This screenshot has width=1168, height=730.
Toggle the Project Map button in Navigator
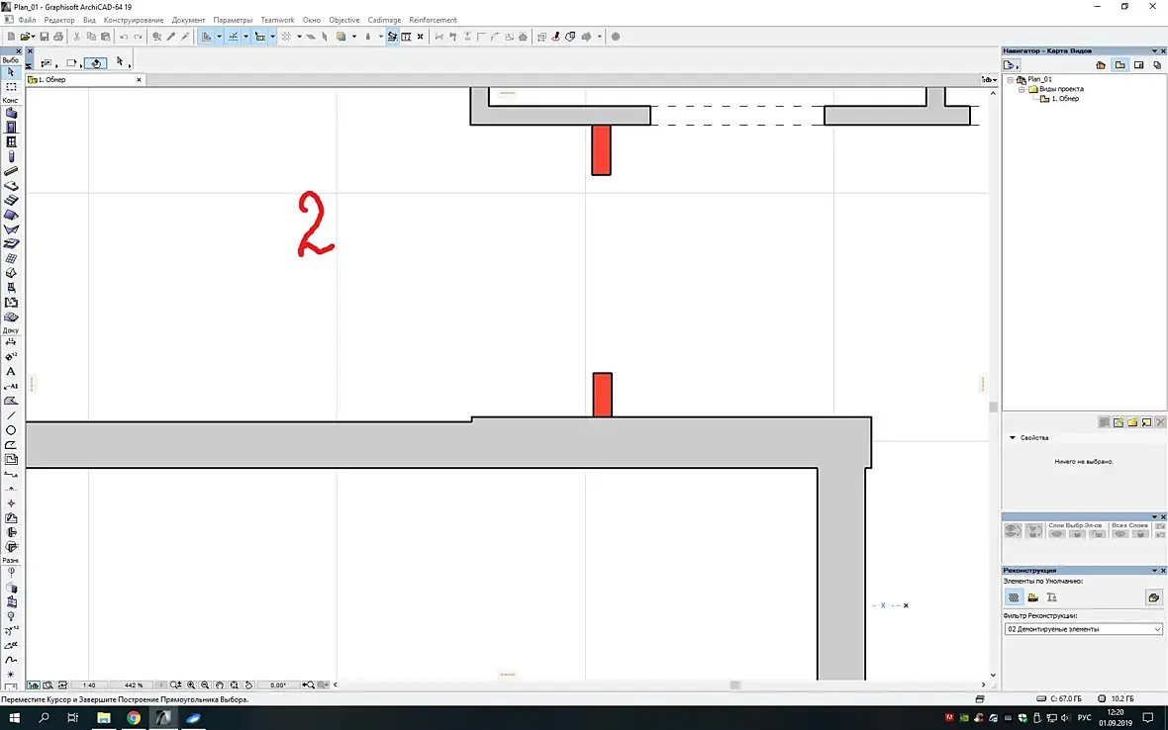(1101, 65)
